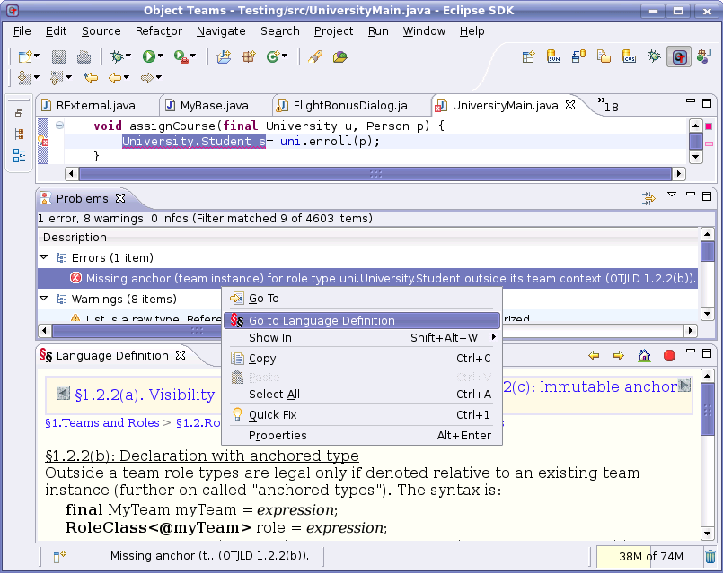Click the red Stop icon in Language Definition
The height and width of the screenshot is (573, 723).
click(x=669, y=356)
